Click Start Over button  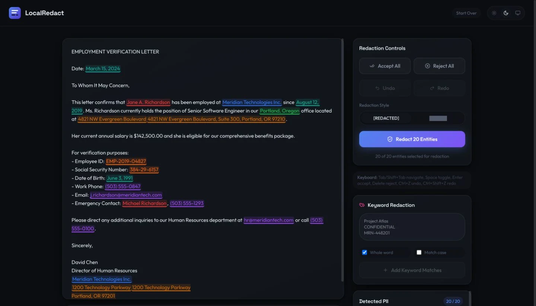point(466,13)
